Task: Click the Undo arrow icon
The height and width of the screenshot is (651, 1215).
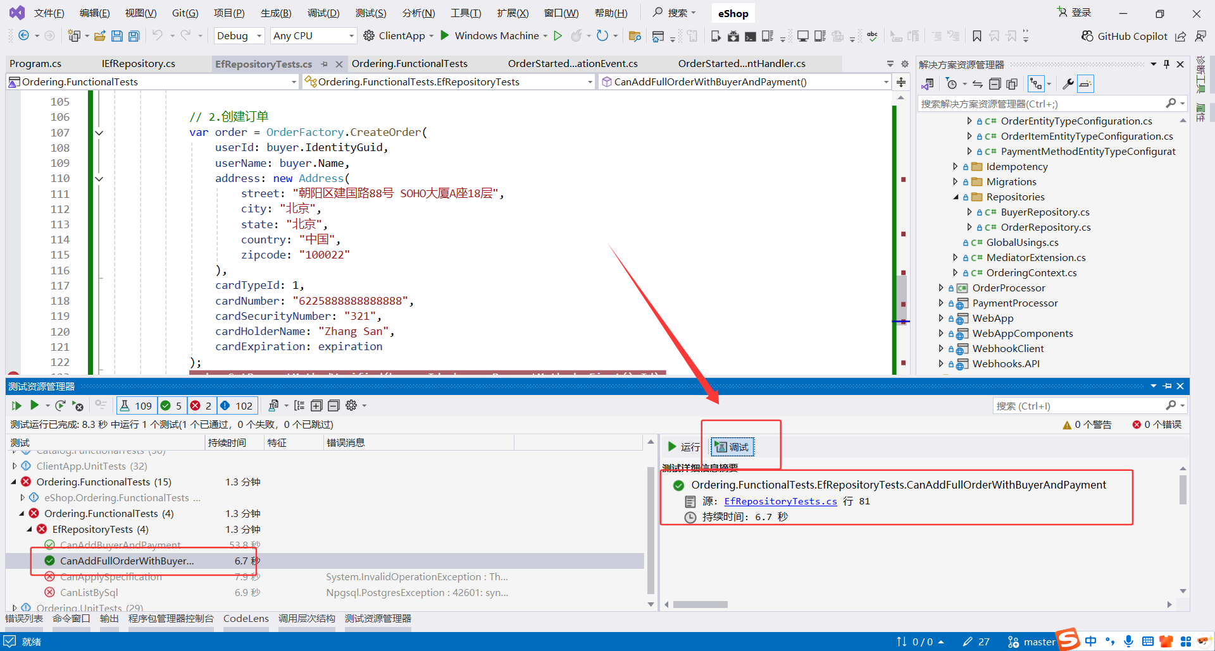Action: [x=158, y=36]
